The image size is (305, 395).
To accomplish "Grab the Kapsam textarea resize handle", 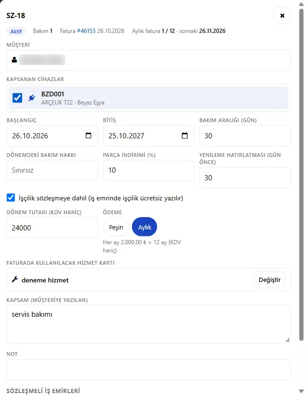I will [287, 340].
